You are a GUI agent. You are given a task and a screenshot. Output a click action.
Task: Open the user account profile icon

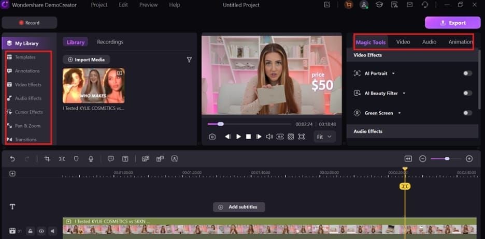[364, 5]
